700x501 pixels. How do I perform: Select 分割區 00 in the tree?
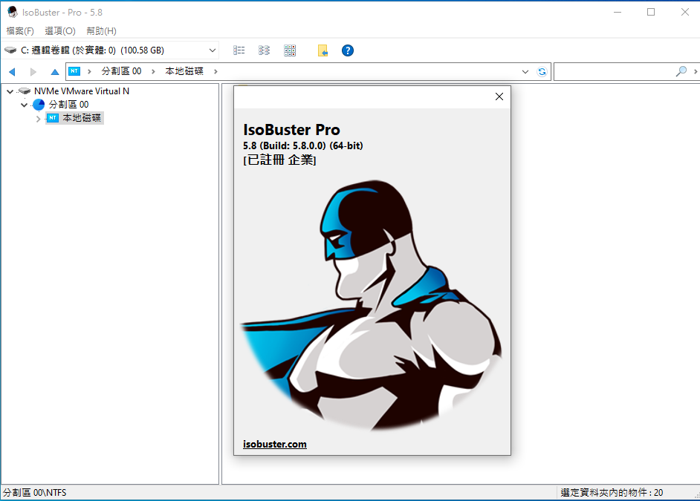(x=68, y=105)
